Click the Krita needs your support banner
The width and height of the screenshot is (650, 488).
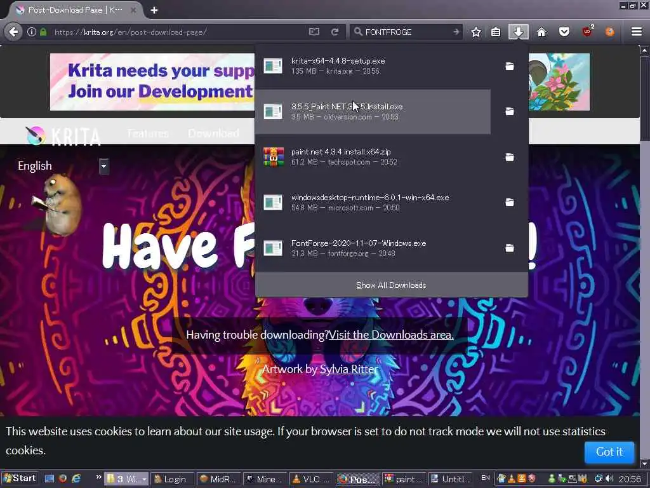point(152,82)
